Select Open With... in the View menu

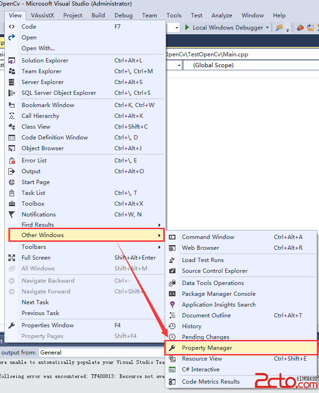click(86, 48)
